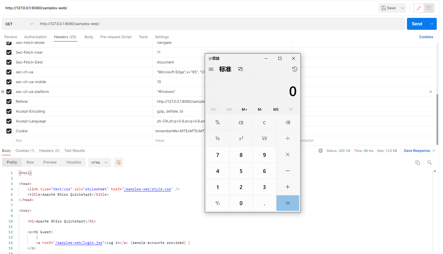Click the Calculator reciprocal 1/x key
The image size is (443, 254).
(x=218, y=138)
